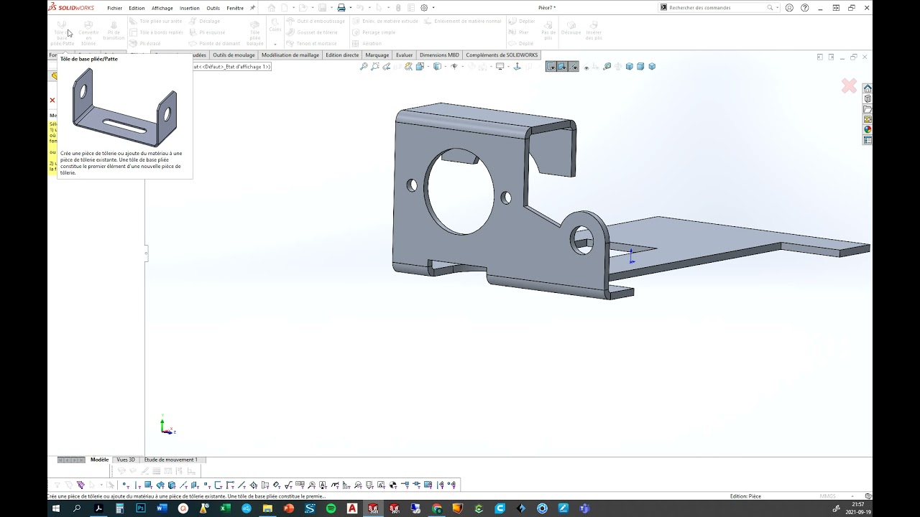The height and width of the screenshot is (517, 920).
Task: Click Enlèv. de matière extrudé
Action: 385,22
